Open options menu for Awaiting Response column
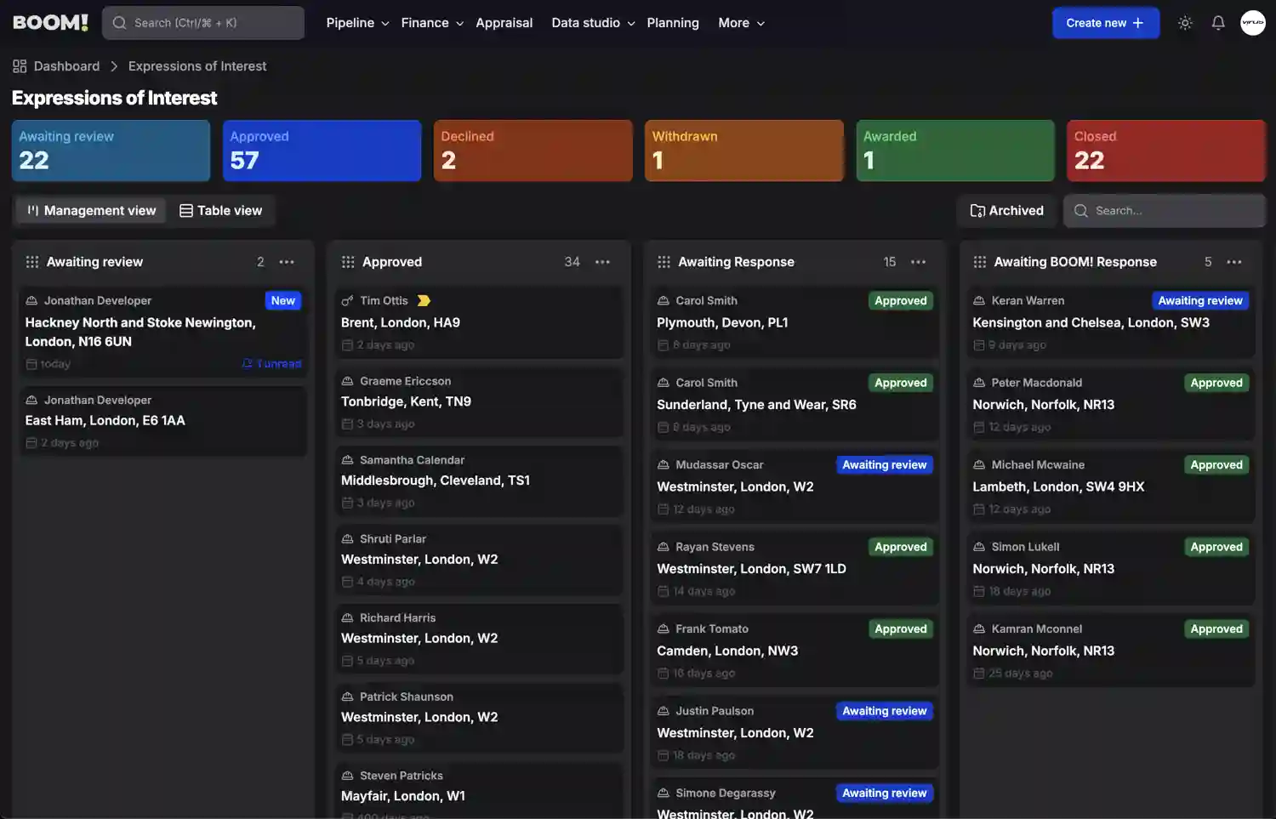Image resolution: width=1276 pixels, height=819 pixels. (x=919, y=262)
